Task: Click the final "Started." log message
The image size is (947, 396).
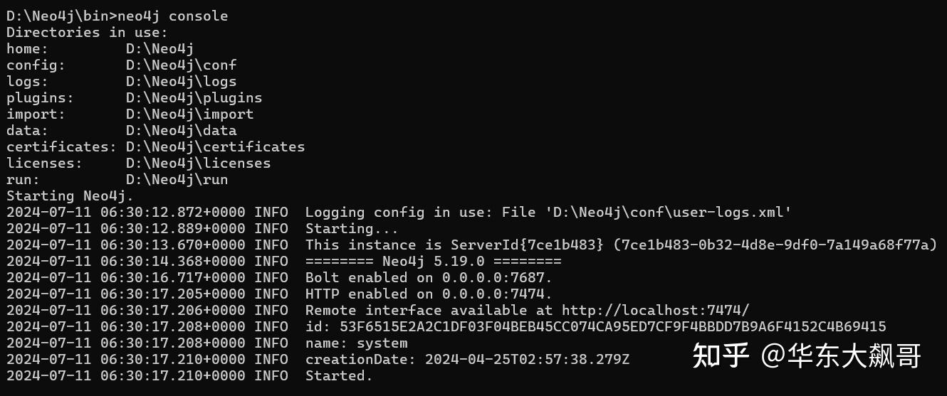Action: point(339,375)
